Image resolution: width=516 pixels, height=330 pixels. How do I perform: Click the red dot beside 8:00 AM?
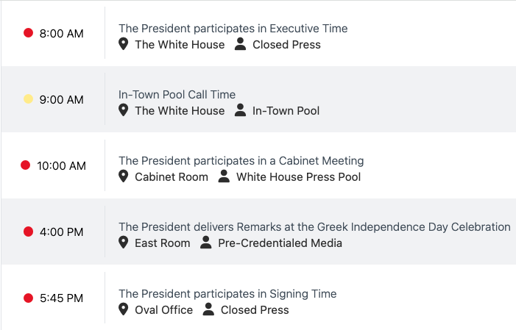point(29,33)
